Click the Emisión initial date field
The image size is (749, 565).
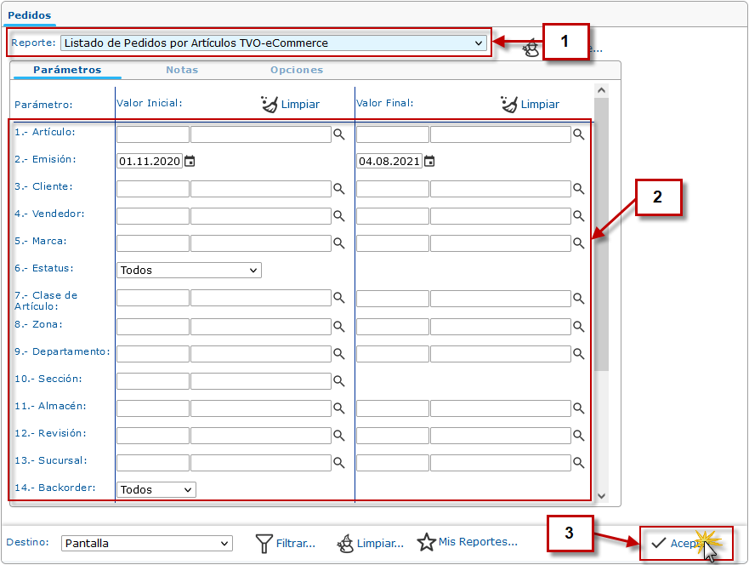coord(150,161)
